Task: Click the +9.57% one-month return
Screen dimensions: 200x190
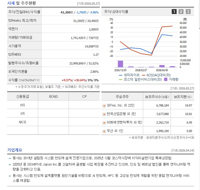Action: (67, 80)
